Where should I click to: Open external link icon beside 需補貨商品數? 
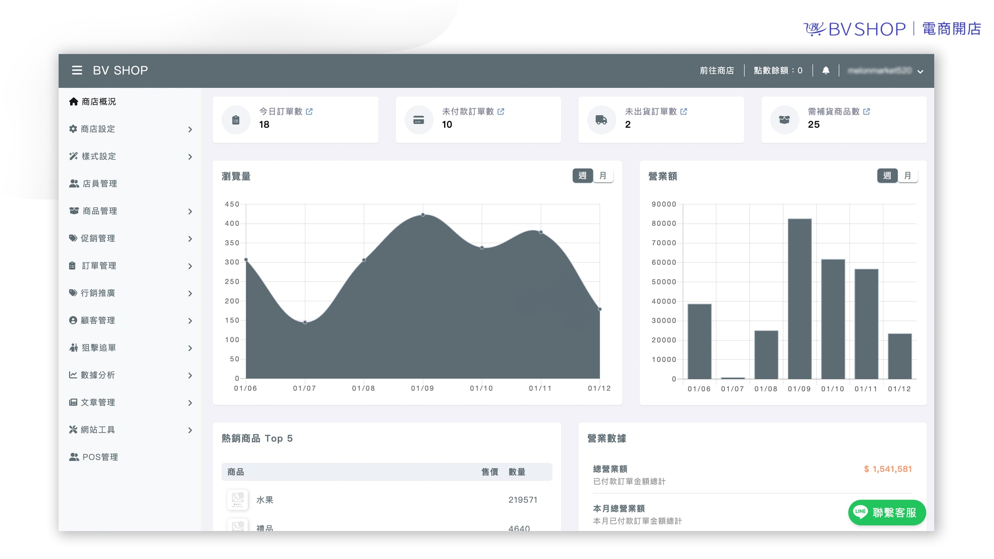click(x=867, y=111)
